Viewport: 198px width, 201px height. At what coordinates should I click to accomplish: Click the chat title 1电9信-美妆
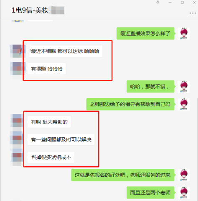click(x=30, y=10)
